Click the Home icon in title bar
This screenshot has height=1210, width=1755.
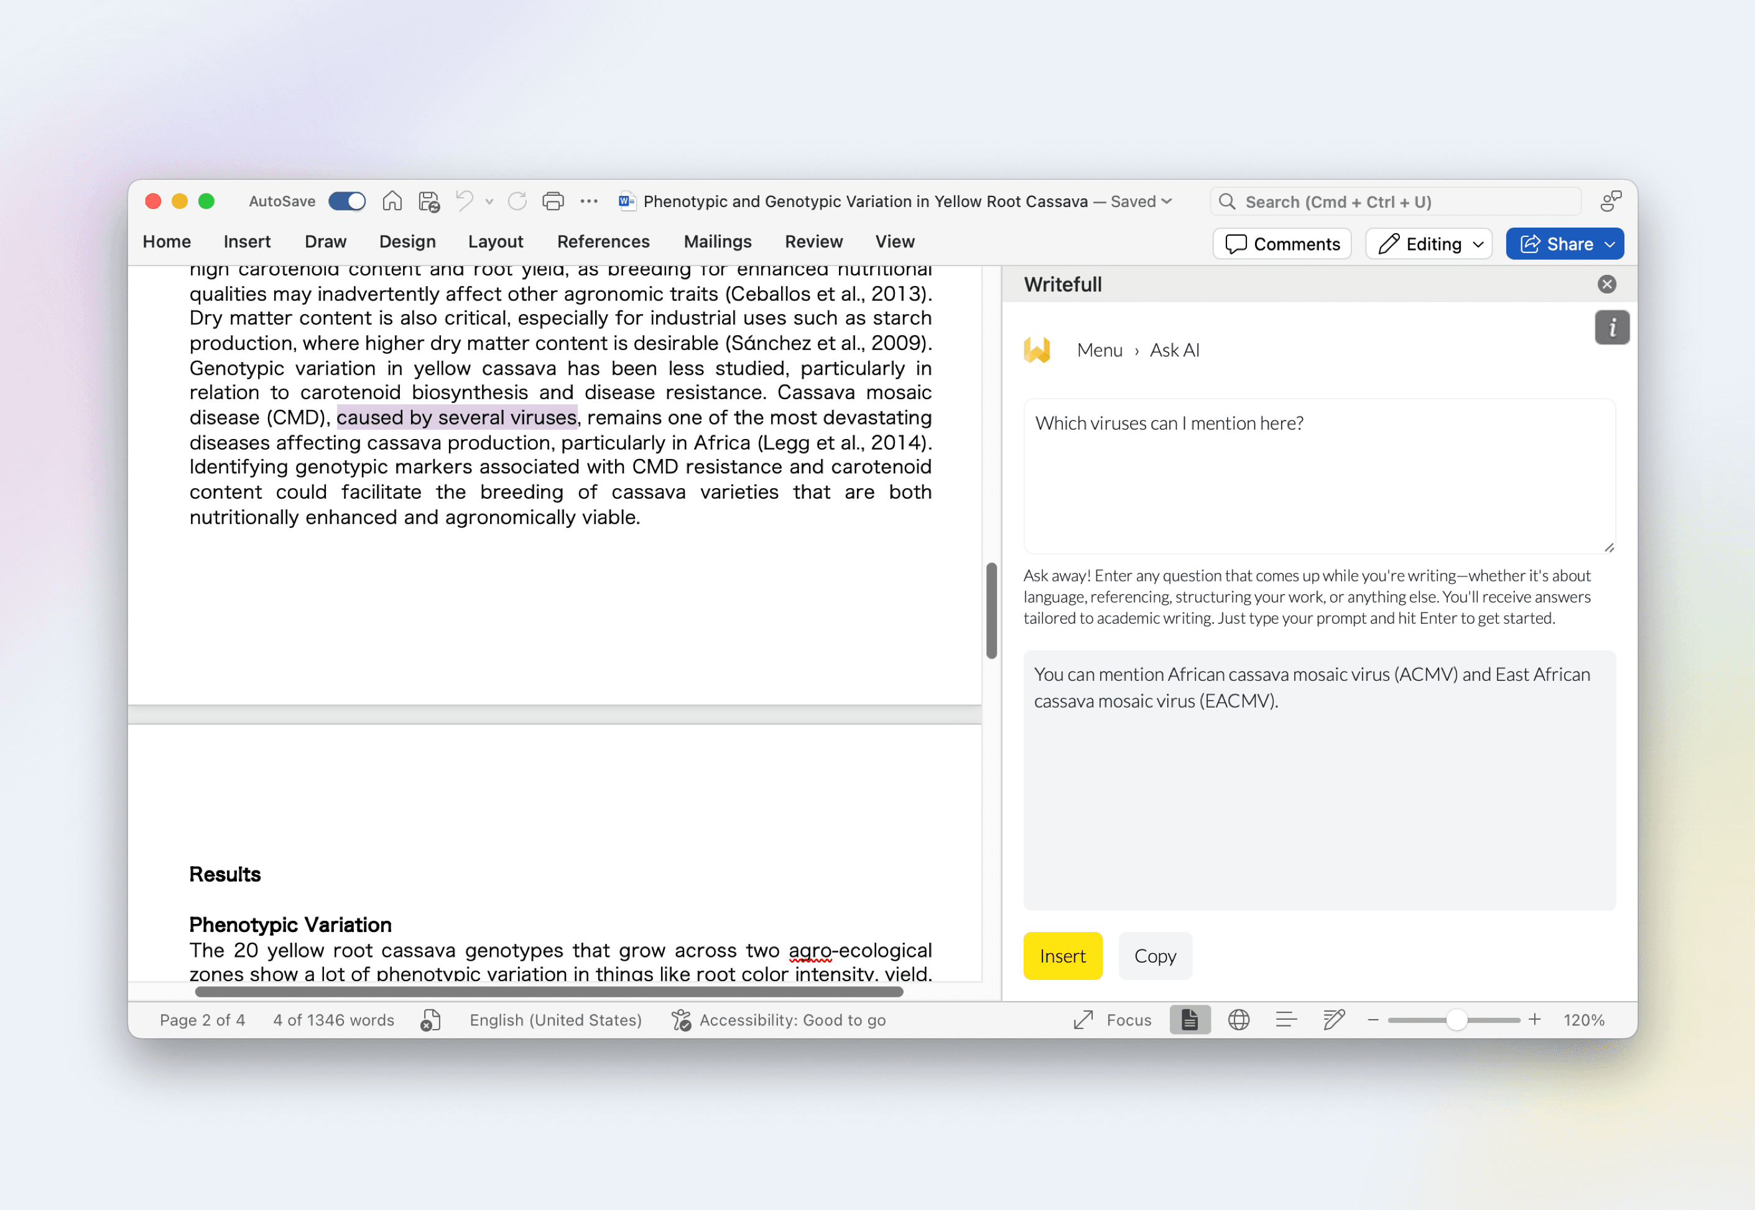pyautogui.click(x=392, y=201)
